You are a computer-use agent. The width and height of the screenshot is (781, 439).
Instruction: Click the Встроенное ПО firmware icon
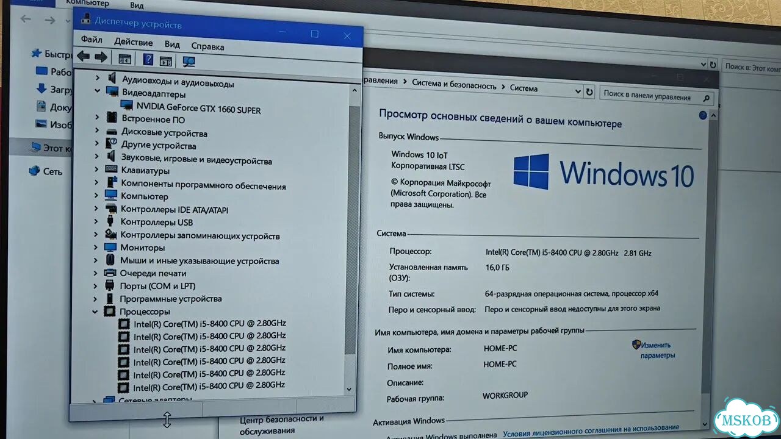(111, 118)
